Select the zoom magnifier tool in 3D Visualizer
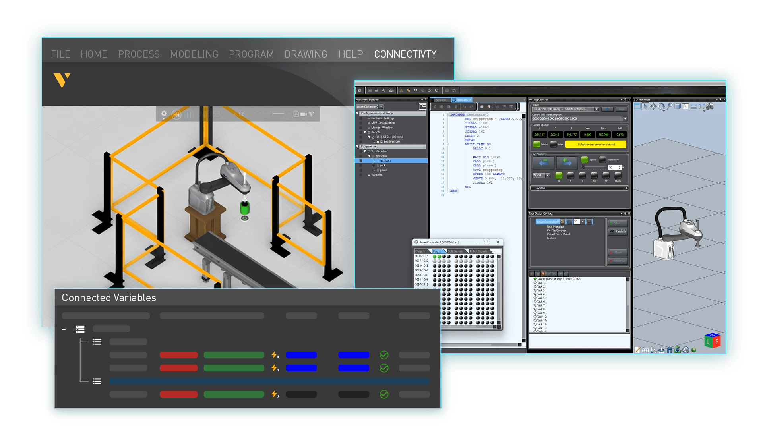This screenshot has width=763, height=429. (670, 106)
